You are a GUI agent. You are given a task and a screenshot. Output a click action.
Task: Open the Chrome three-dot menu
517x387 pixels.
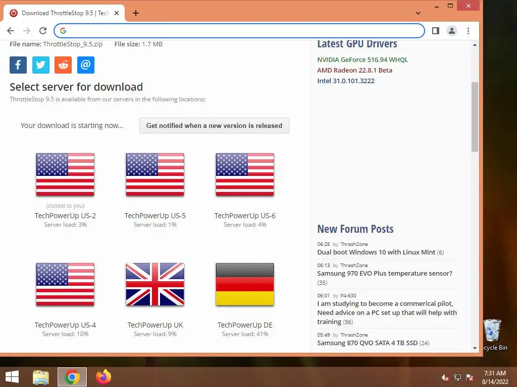[468, 31]
